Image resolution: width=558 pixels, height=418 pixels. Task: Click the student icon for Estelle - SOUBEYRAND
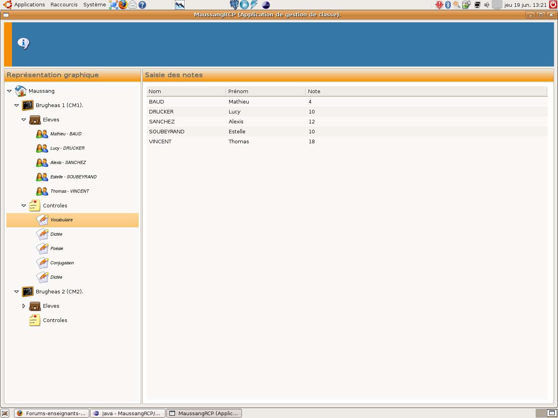pyautogui.click(x=42, y=177)
